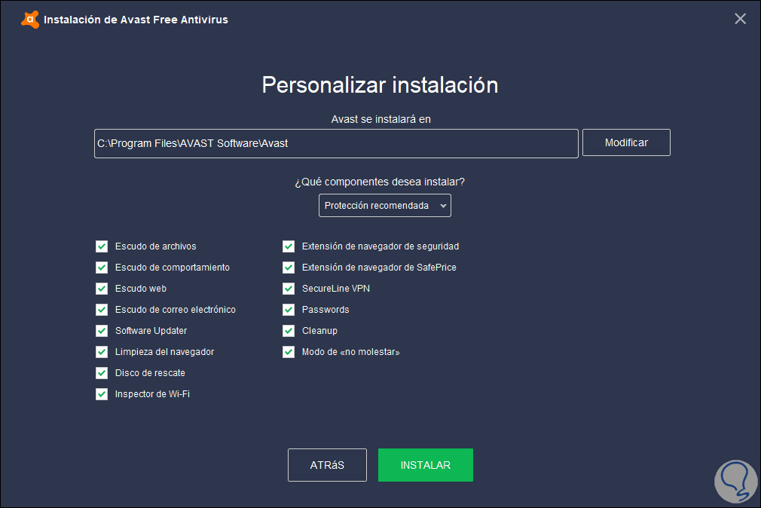Click the 'Avast se instalará en' label
The height and width of the screenshot is (508, 761).
click(x=381, y=119)
